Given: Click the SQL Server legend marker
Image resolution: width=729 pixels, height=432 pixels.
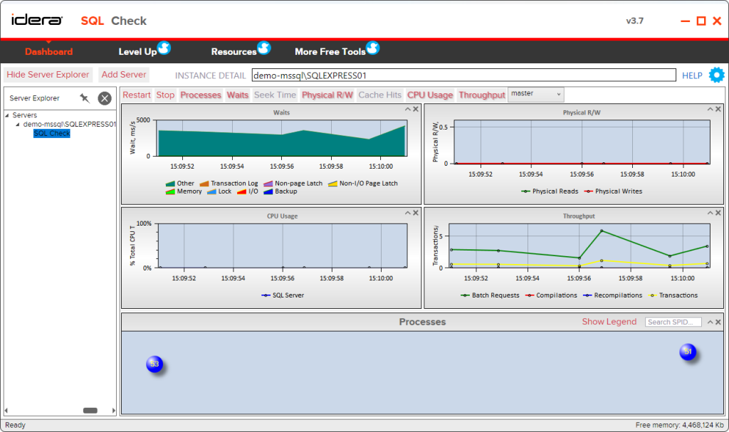Looking at the screenshot, I should click(266, 295).
